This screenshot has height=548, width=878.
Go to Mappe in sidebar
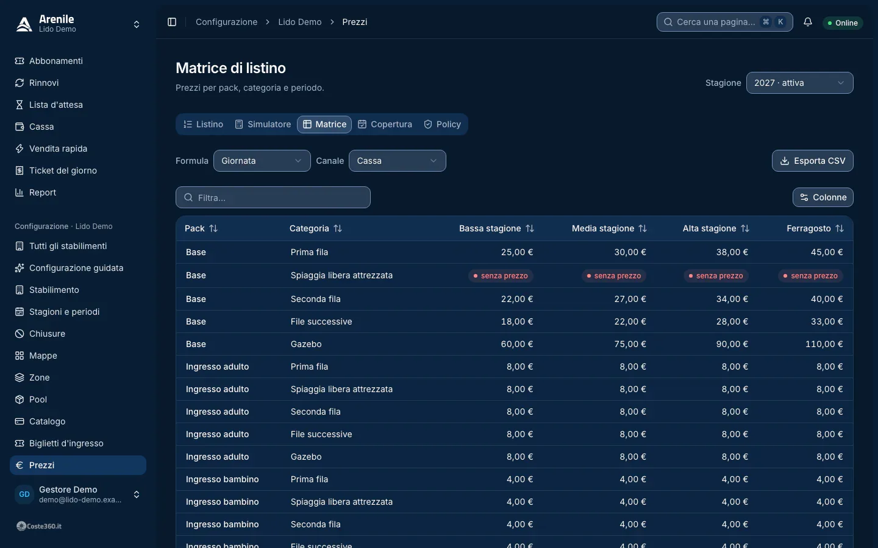[78, 356]
